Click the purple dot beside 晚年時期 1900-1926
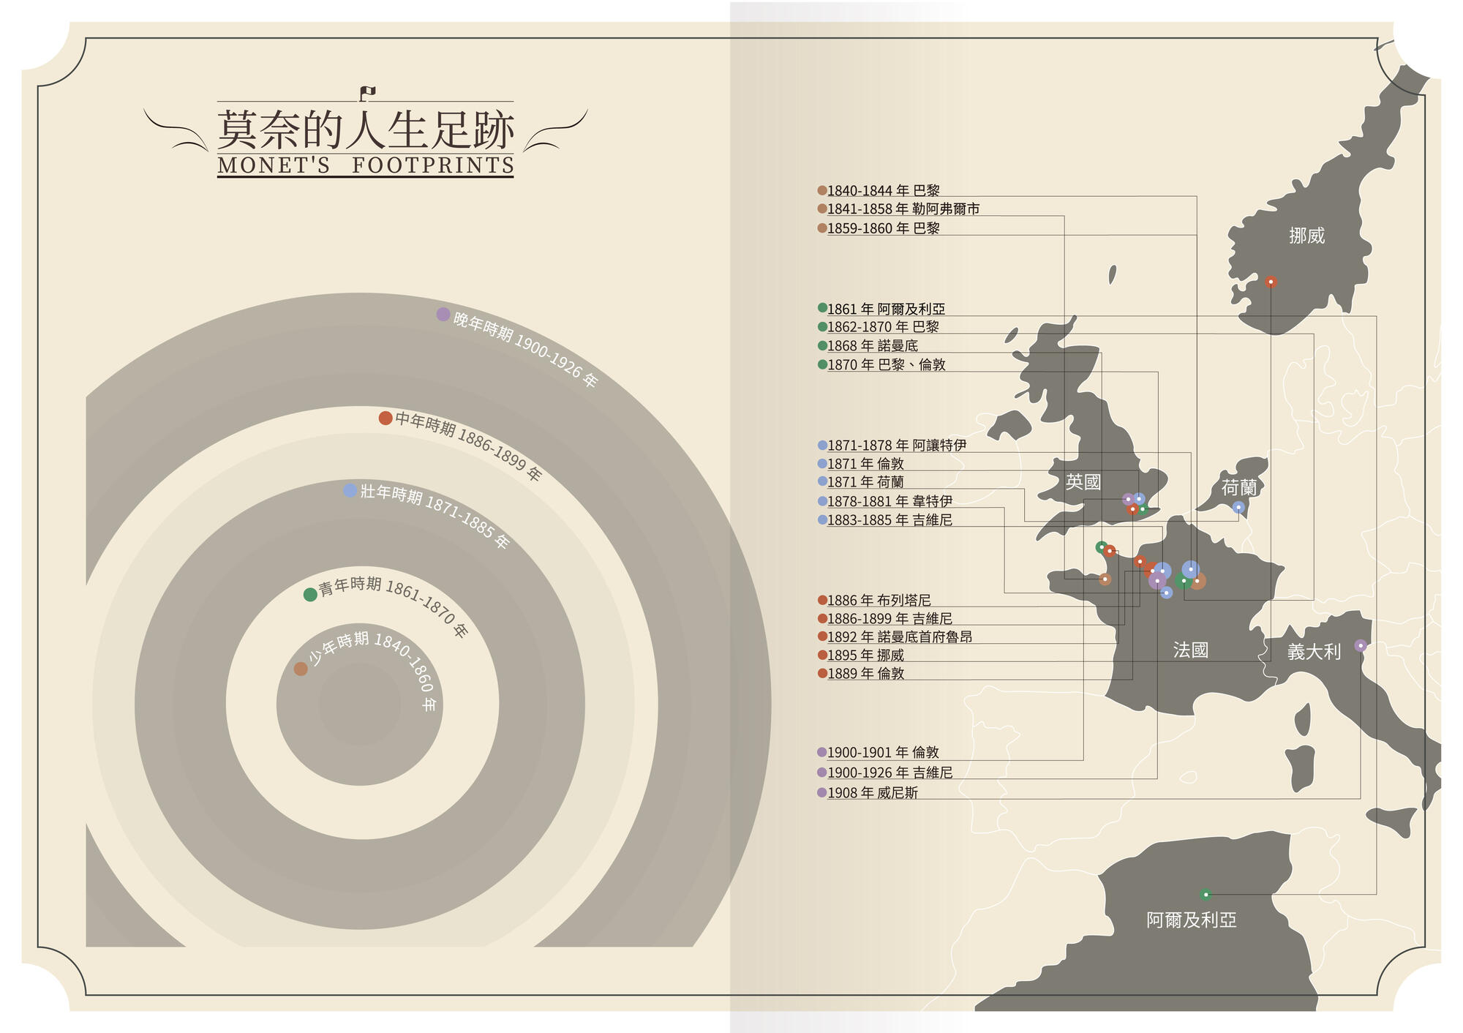1463x1033 pixels. pos(443,314)
